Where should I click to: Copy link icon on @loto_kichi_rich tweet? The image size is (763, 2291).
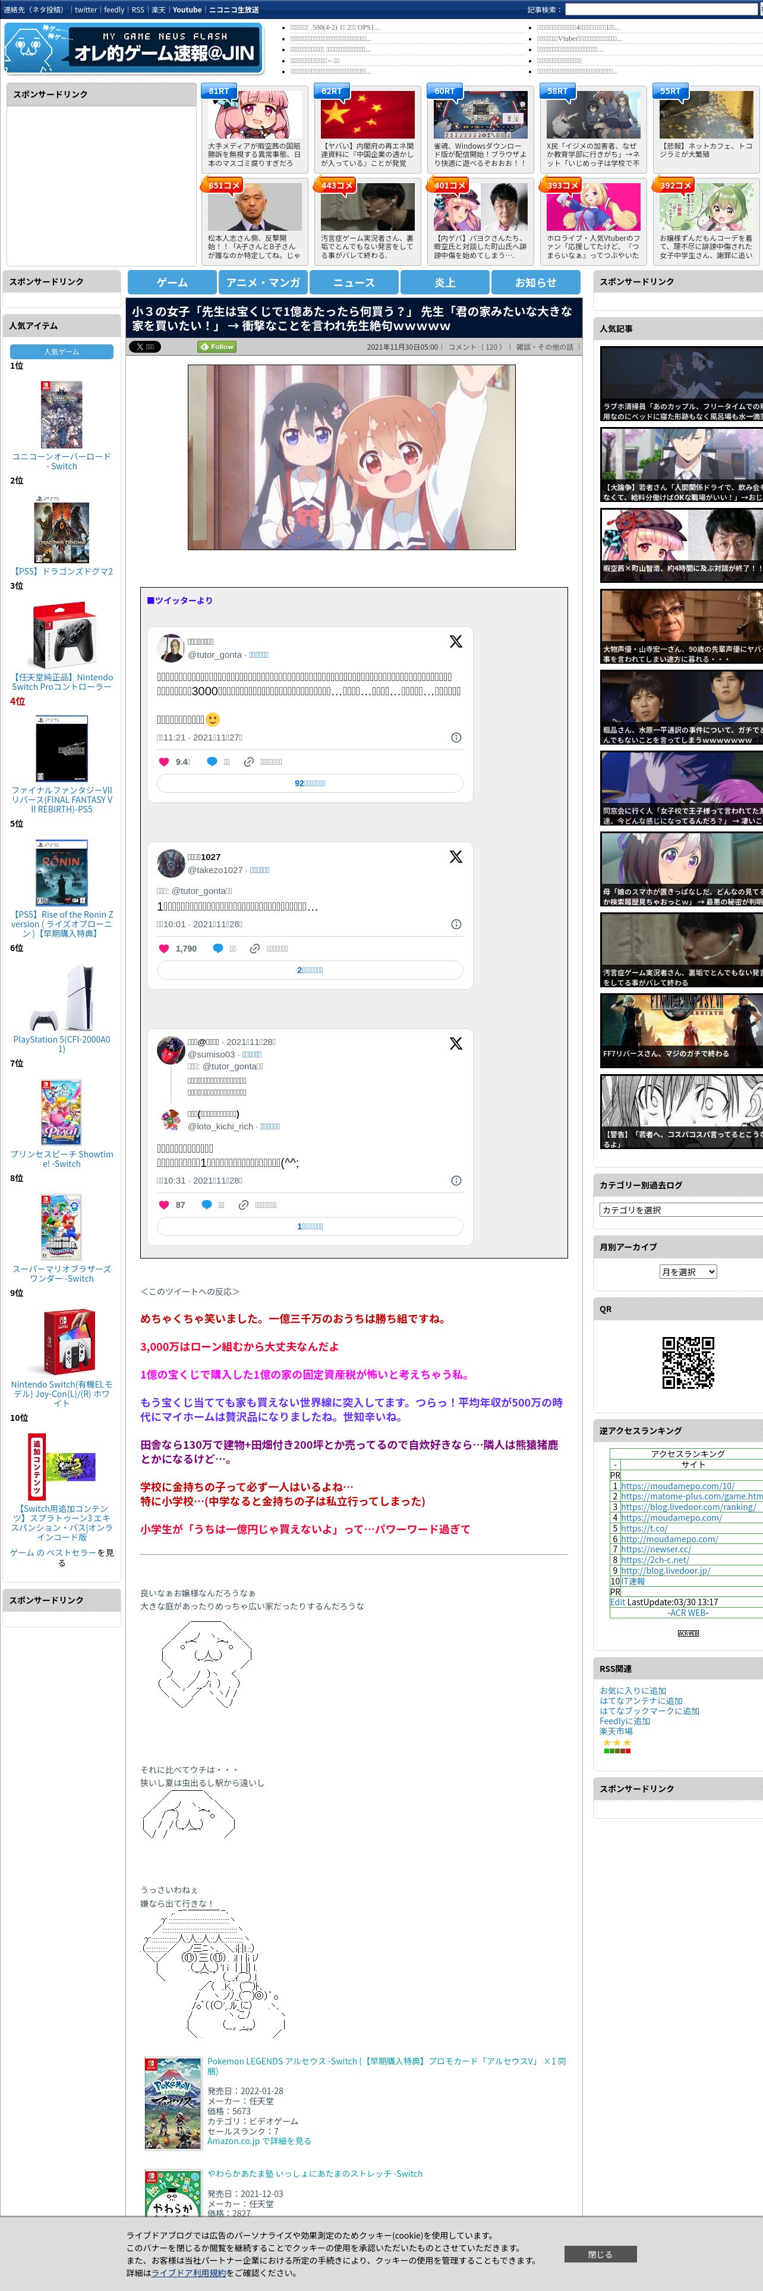point(244,1204)
